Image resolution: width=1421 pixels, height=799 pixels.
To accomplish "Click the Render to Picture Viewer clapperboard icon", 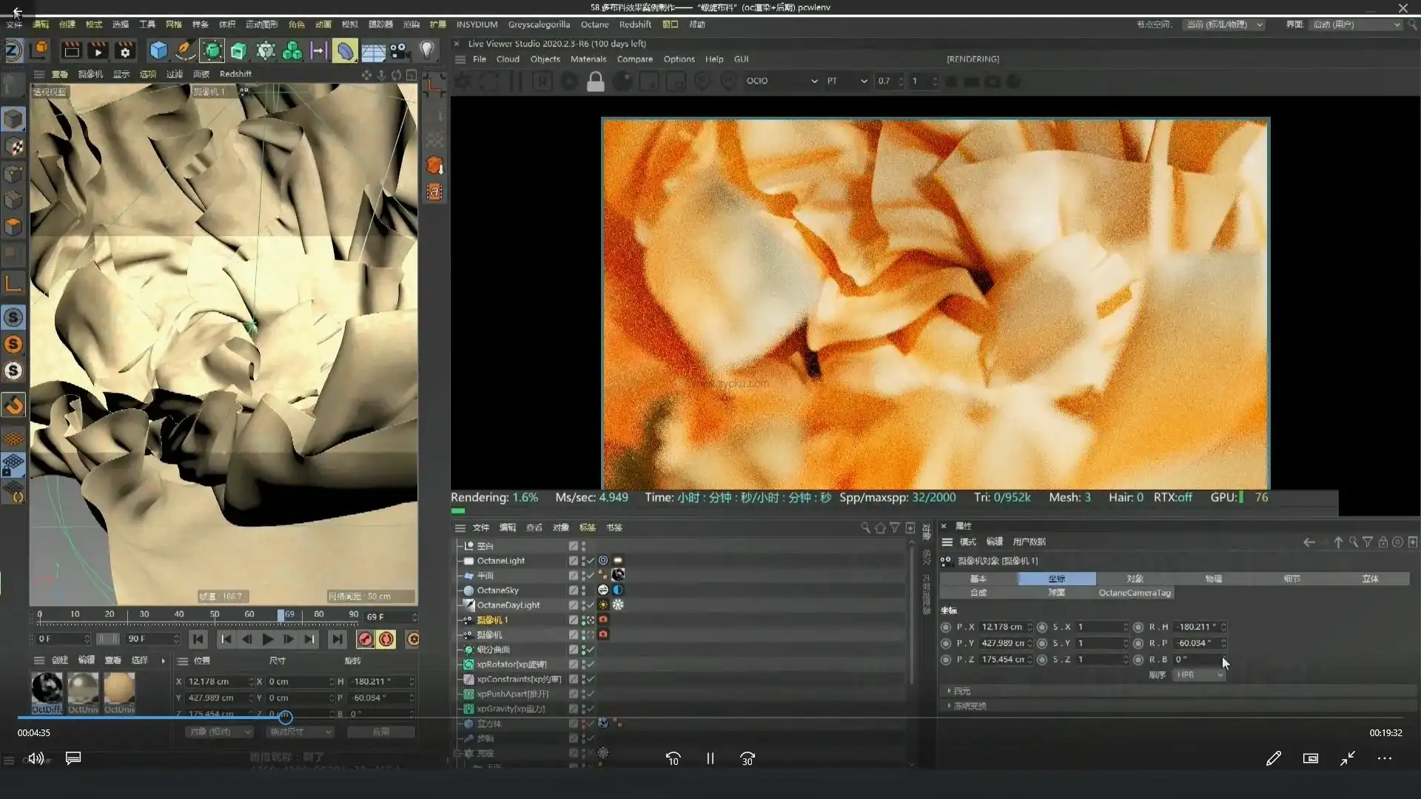I will 98,50.
